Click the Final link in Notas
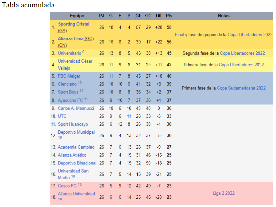This screenshot has height=207, width=276. (179, 35)
